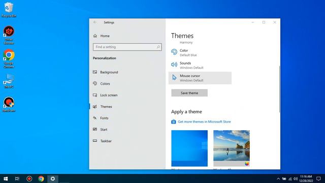This screenshot has width=325, height=183.
Task: Click the speaker icon beside Sounds
Action: [x=174, y=65]
